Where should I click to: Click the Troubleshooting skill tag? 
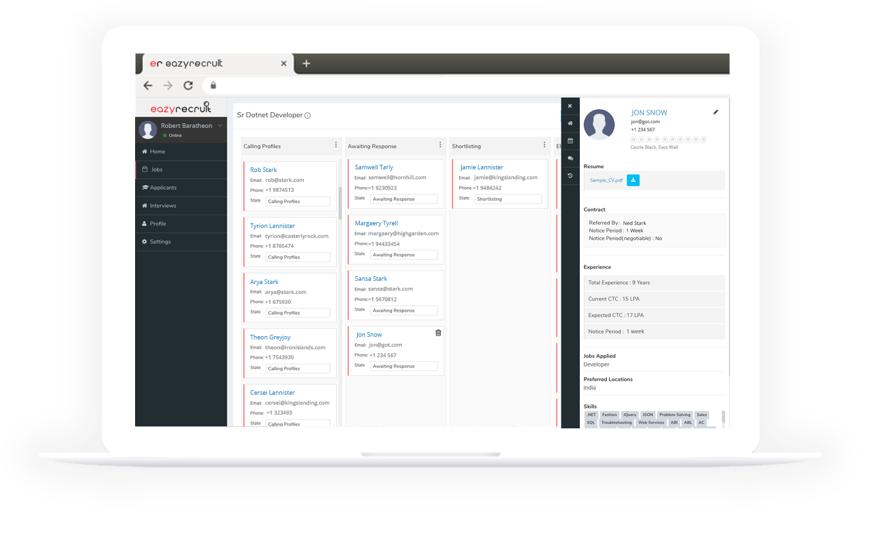point(616,422)
